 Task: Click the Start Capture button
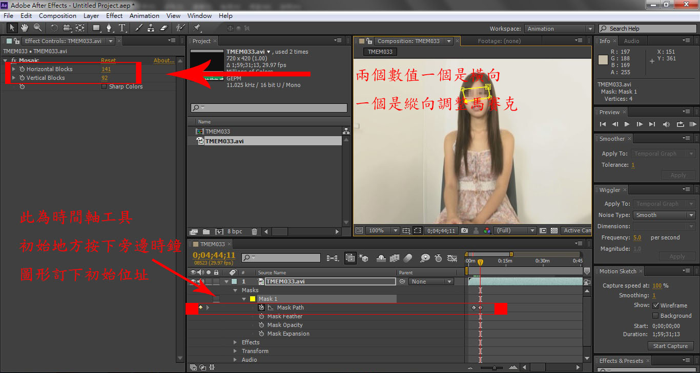coord(670,346)
